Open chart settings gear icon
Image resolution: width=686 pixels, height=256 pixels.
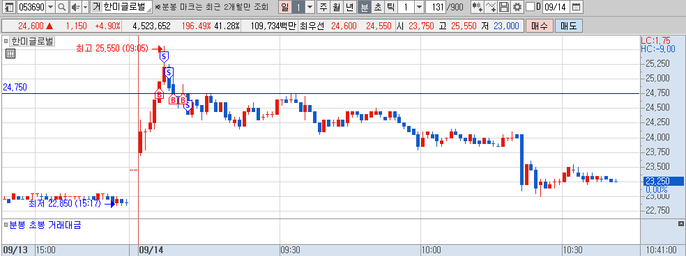tap(517, 7)
